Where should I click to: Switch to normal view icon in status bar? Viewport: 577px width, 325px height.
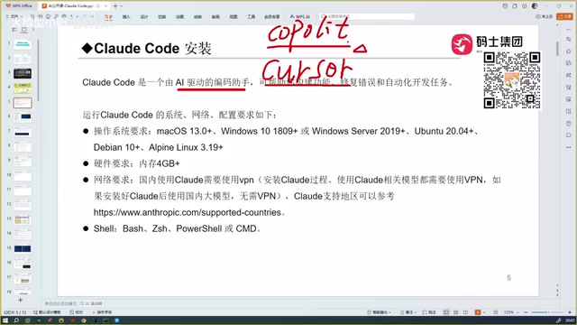(446, 312)
